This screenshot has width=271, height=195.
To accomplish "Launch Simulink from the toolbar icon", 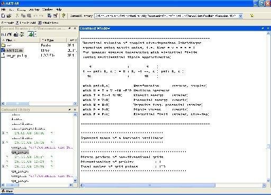I will point(49,16).
